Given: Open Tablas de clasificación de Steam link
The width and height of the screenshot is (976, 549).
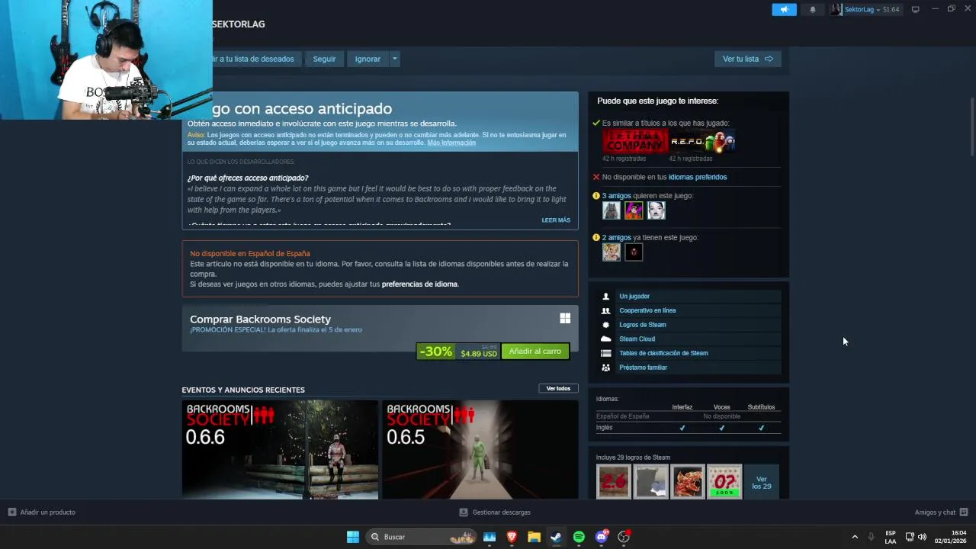Looking at the screenshot, I should coord(663,354).
